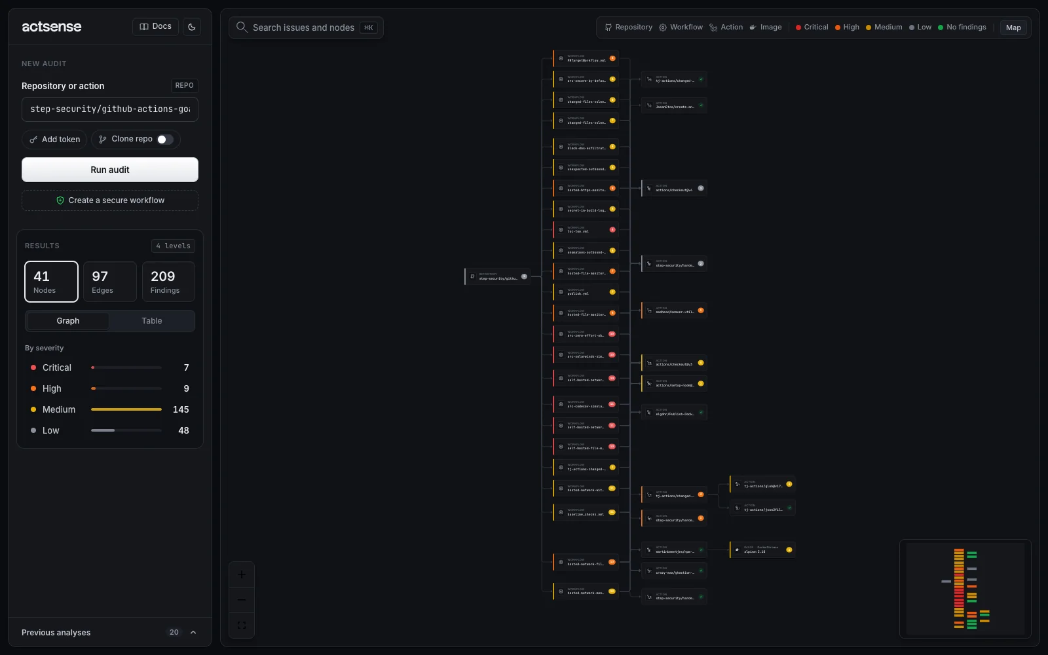
Task: Click the Run audit button
Action: pos(110,170)
